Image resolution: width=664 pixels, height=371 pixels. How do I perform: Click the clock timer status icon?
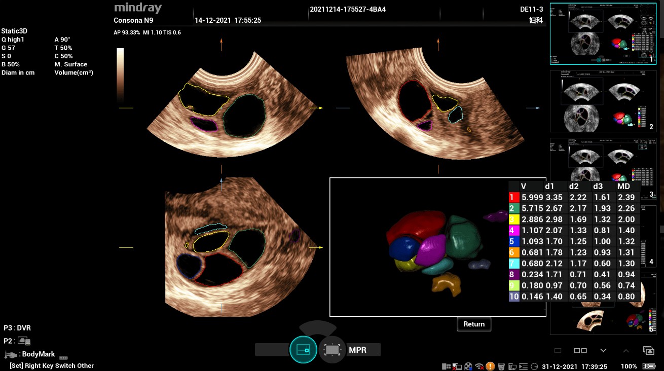click(535, 366)
